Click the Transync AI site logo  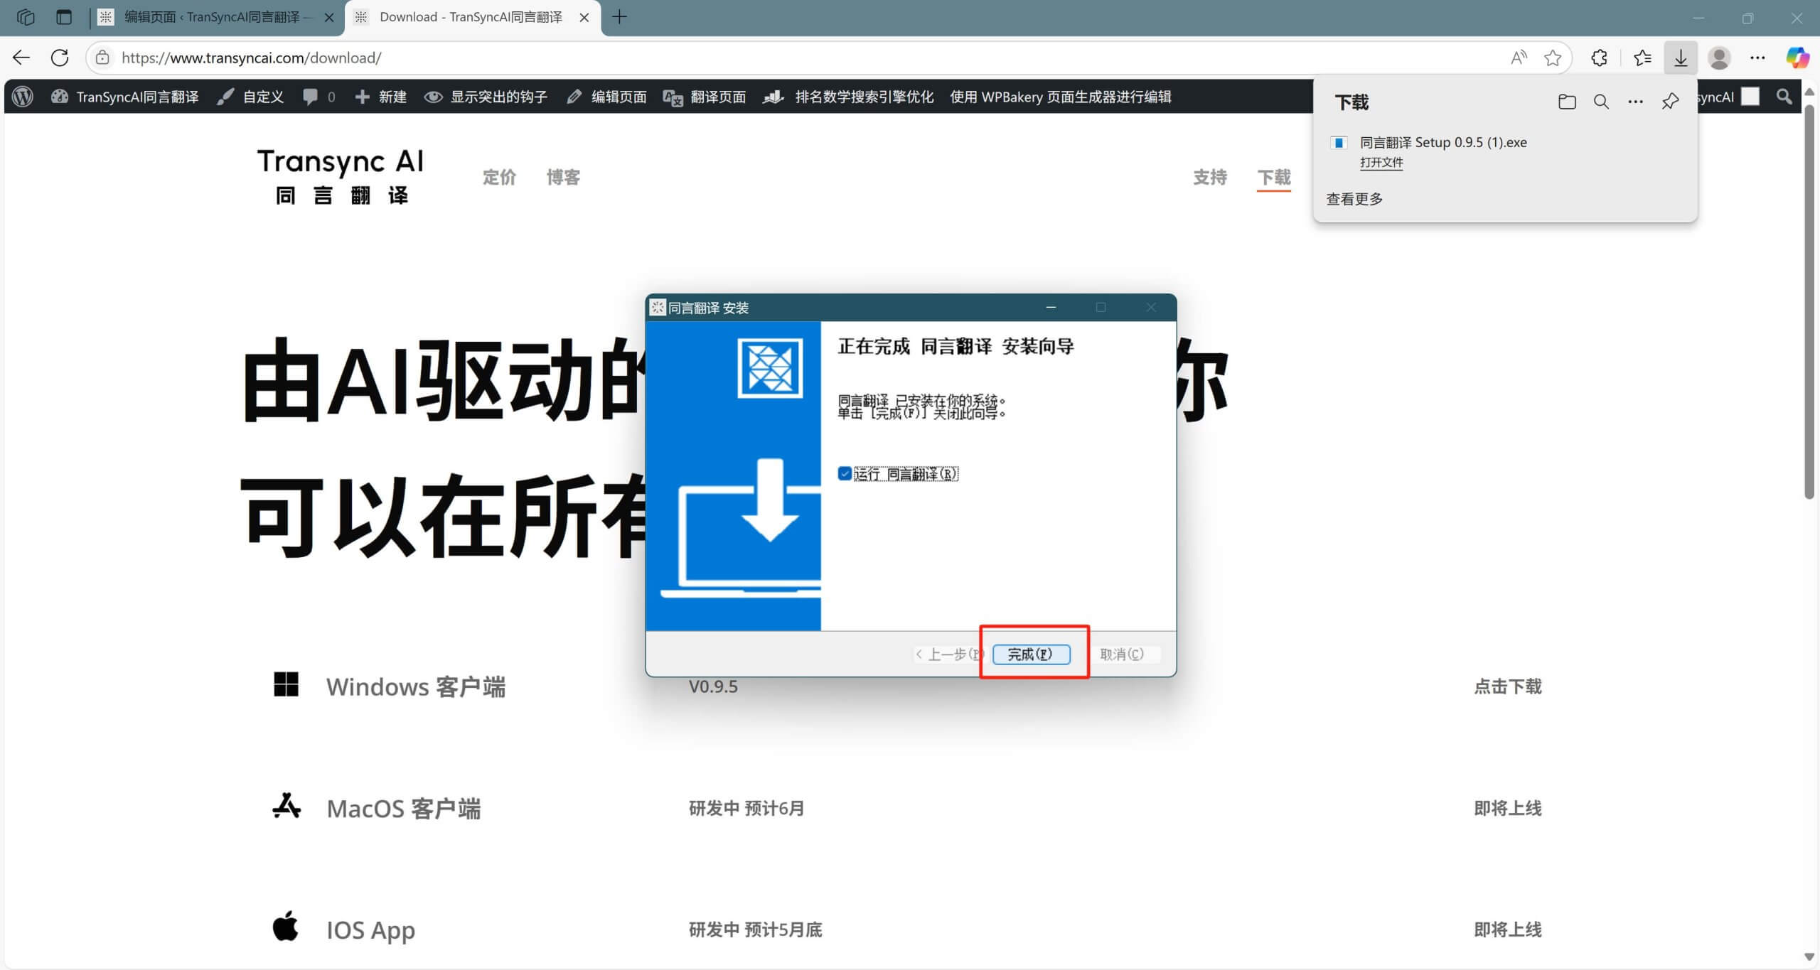point(341,176)
